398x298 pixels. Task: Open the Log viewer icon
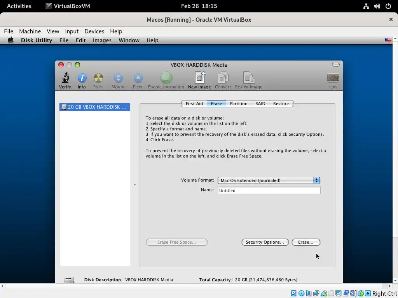coord(333,78)
